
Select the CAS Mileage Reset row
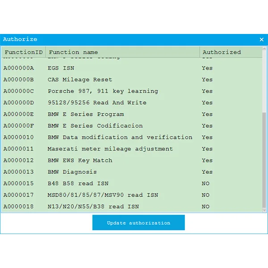[x=132, y=80]
